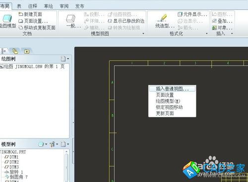Open the 绘图模型 drawing model tool
Viewport: 248px width, 182px height.
(7, 21)
